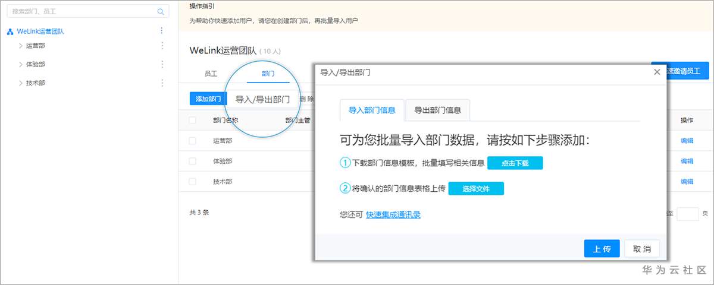The width and height of the screenshot is (714, 285).
Task: Click the 添加部门 button
Action: [208, 99]
